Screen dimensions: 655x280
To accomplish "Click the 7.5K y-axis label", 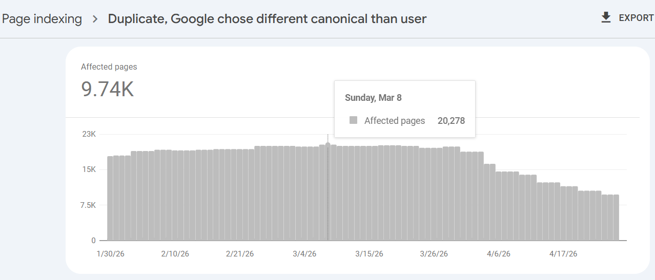I will (87, 205).
